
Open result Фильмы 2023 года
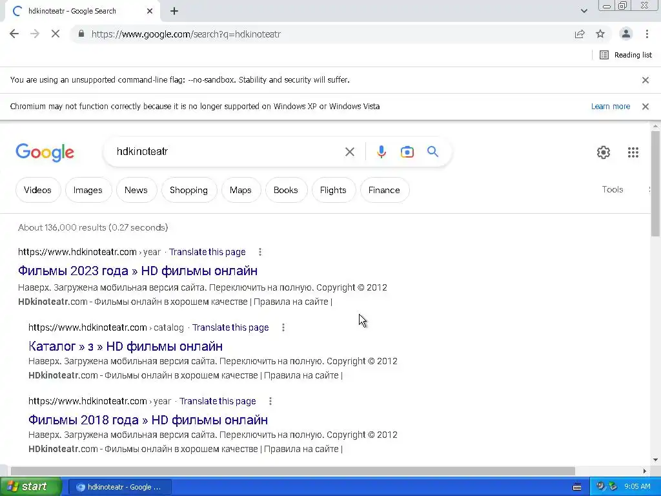coord(138,271)
